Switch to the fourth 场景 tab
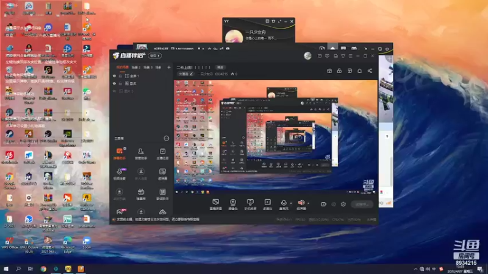Screen dimensions: 488x274 (x=159, y=67)
